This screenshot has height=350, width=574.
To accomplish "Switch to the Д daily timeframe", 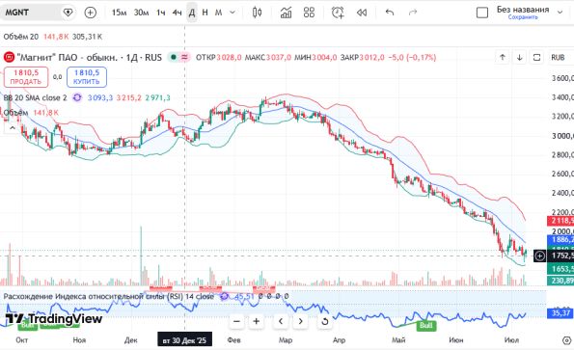I will tap(191, 13).
